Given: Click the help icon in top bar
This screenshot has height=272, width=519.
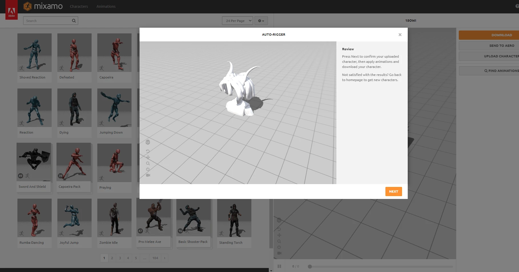Looking at the screenshot, I should pyautogui.click(x=517, y=6).
